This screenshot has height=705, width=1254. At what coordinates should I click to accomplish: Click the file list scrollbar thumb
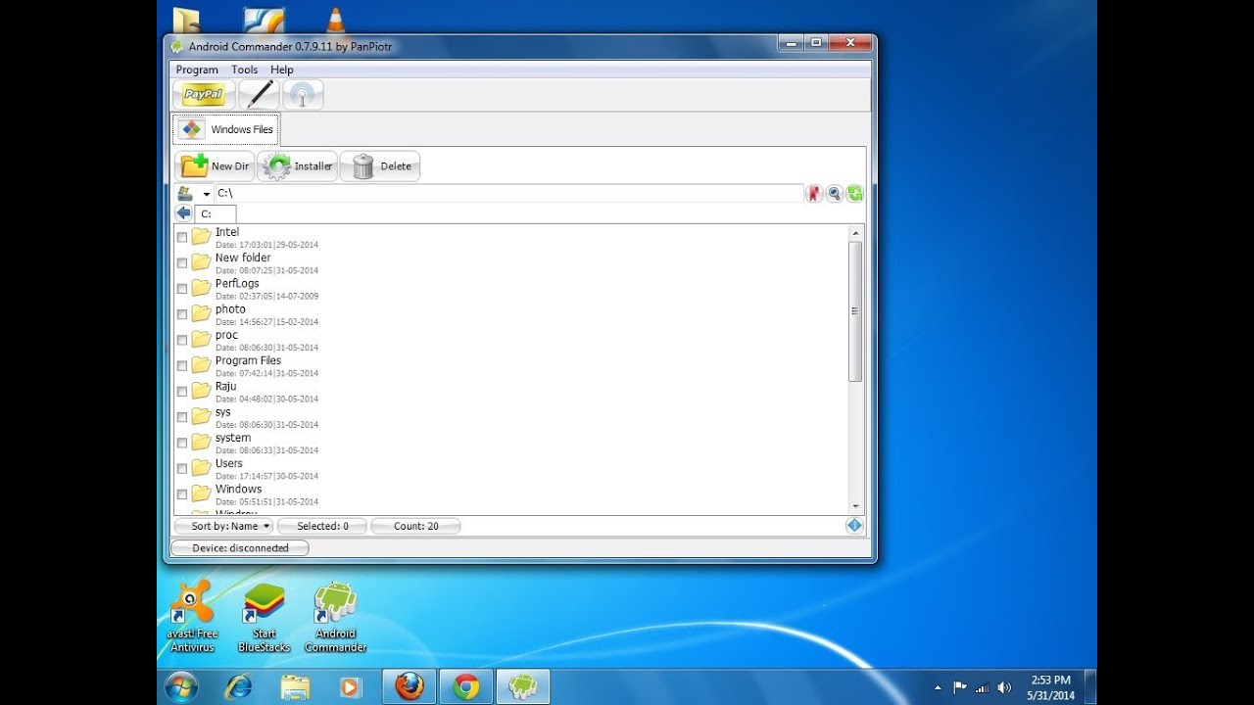click(x=855, y=311)
